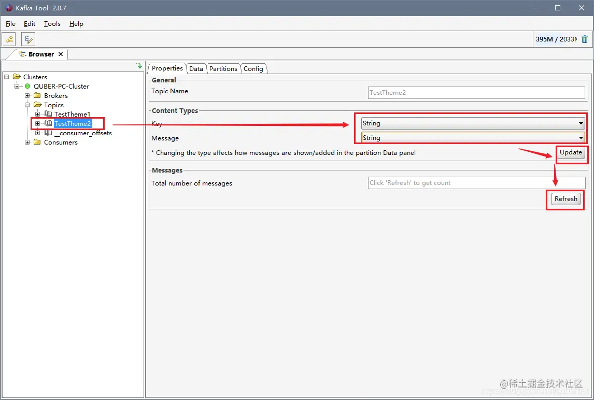Screen dimensions: 594x400
Task: Switch to the Data tab
Action: tap(196, 68)
